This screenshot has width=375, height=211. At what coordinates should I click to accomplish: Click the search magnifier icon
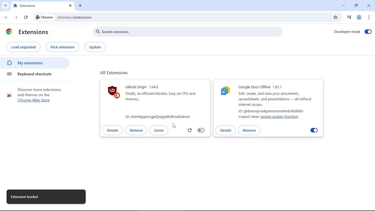pyautogui.click(x=98, y=32)
